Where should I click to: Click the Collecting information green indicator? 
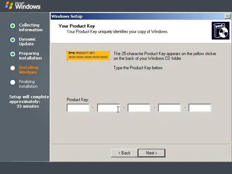pos(13,26)
